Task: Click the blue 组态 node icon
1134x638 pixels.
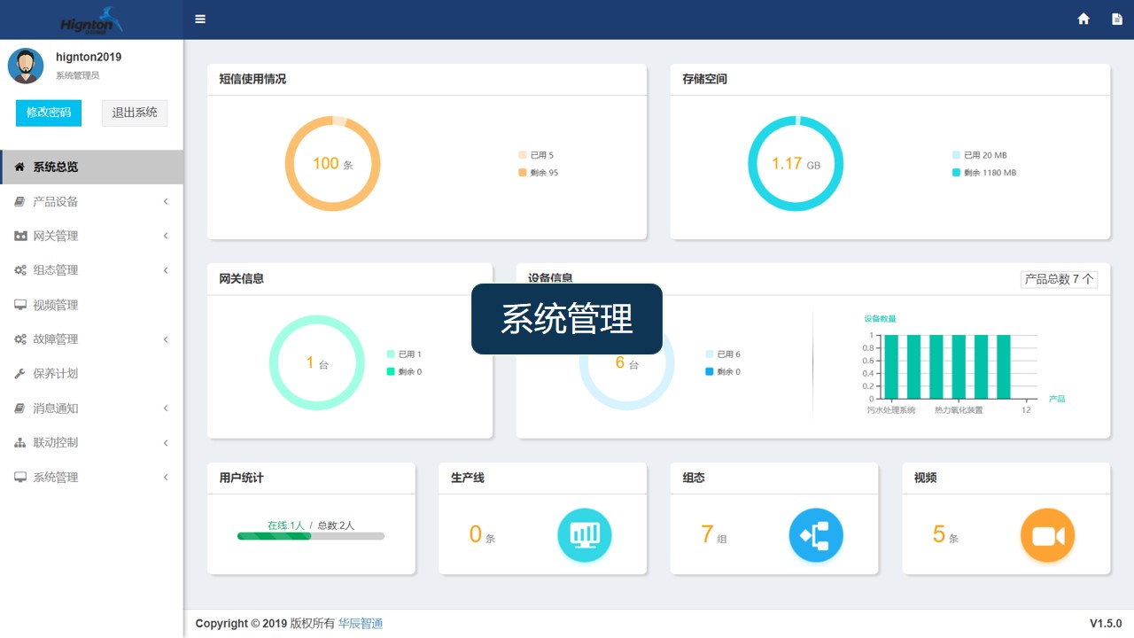Action: [816, 534]
